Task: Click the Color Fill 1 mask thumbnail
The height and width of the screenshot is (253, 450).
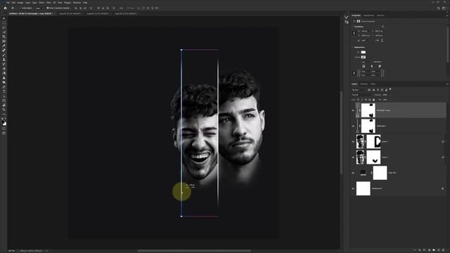Action: [380, 173]
